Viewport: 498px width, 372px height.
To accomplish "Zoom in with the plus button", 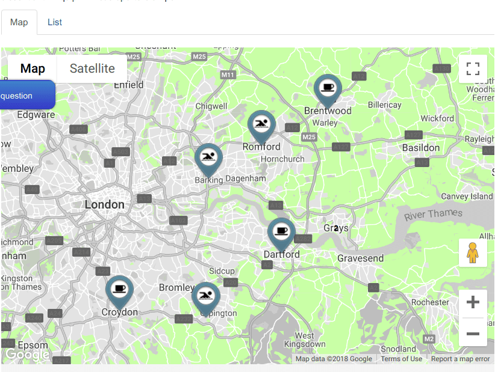I will [473, 302].
